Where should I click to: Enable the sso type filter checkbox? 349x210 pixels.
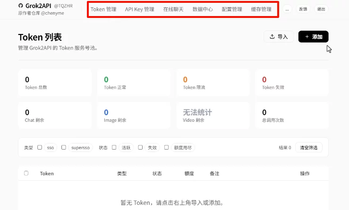pos(40,148)
